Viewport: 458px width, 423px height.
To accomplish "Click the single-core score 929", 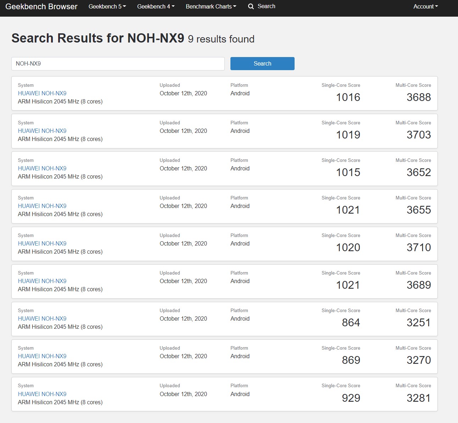I will click(x=351, y=398).
